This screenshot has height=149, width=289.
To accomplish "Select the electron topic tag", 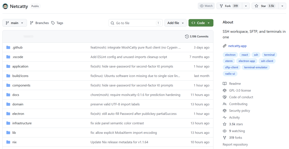I will (230, 55).
